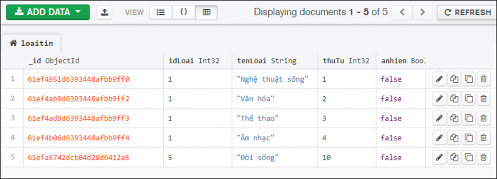497x179 pixels.
Task: Click the export collection upload icon
Action: pyautogui.click(x=104, y=12)
